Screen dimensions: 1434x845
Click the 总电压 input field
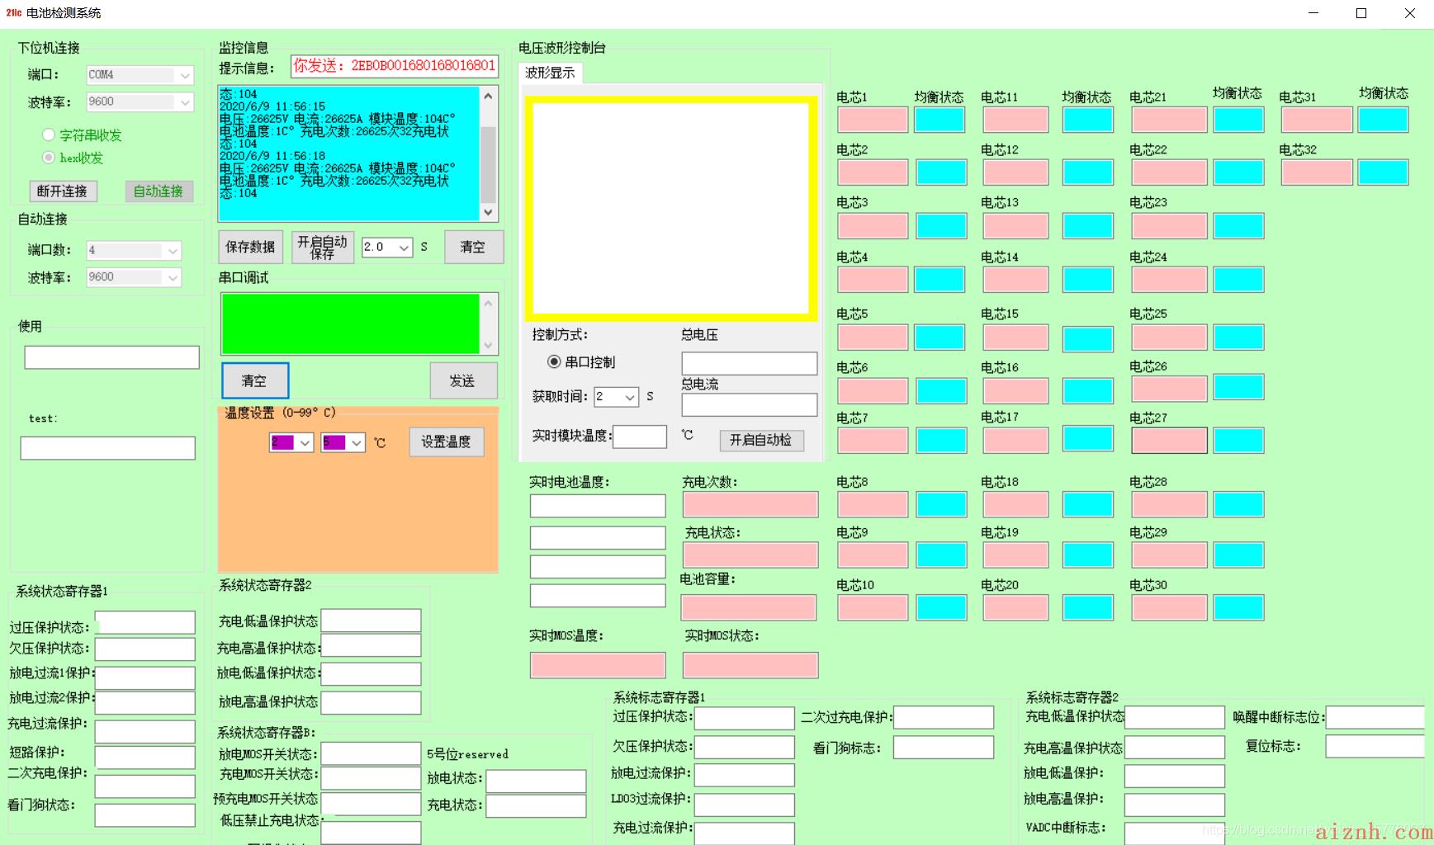tap(749, 363)
